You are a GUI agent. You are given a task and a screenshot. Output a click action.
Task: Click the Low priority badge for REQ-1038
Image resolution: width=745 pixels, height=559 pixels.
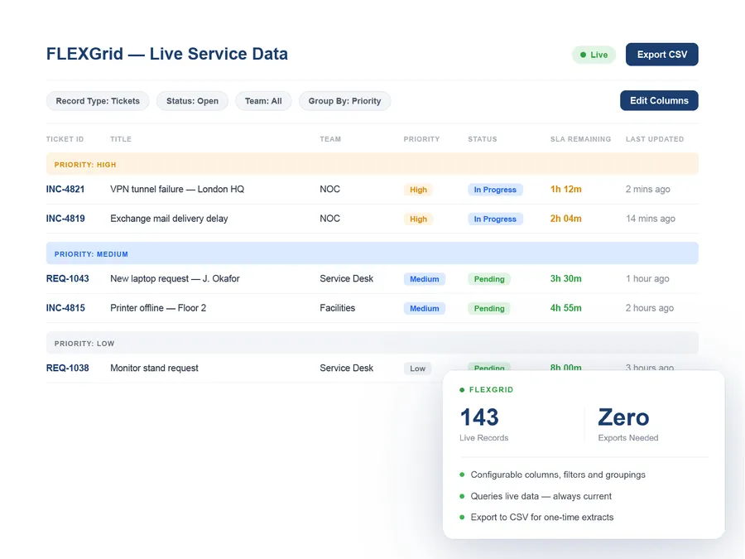[418, 369]
